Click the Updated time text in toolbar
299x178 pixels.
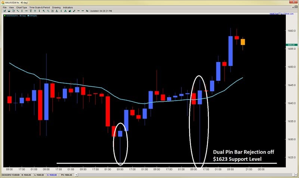(x=101, y=11)
